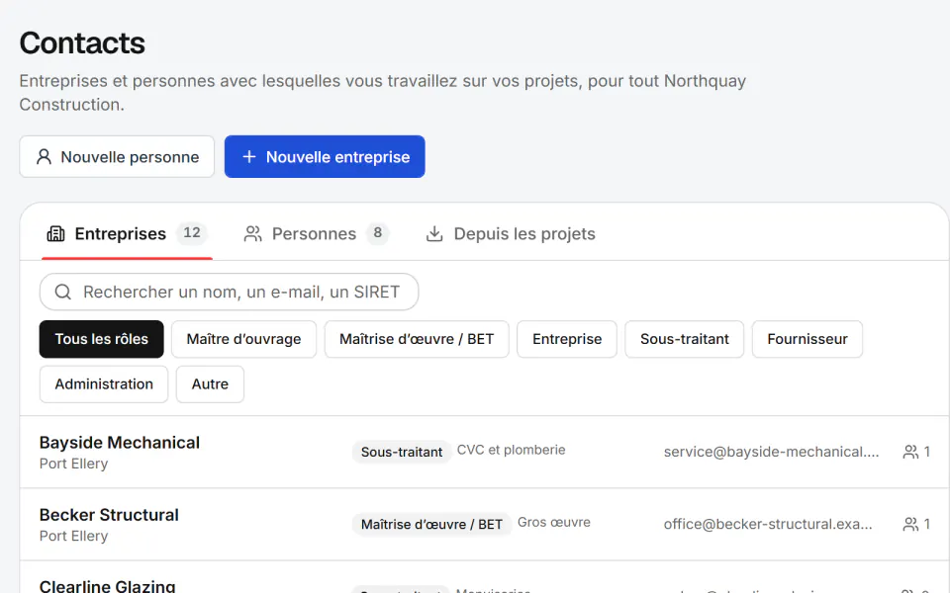Click the Gros œuvre label
The width and height of the screenshot is (950, 593).
(554, 522)
